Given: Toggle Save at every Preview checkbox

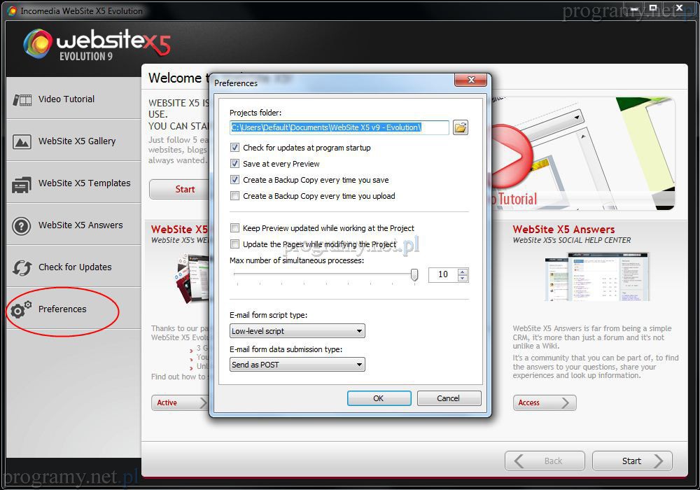Looking at the screenshot, I should (234, 164).
